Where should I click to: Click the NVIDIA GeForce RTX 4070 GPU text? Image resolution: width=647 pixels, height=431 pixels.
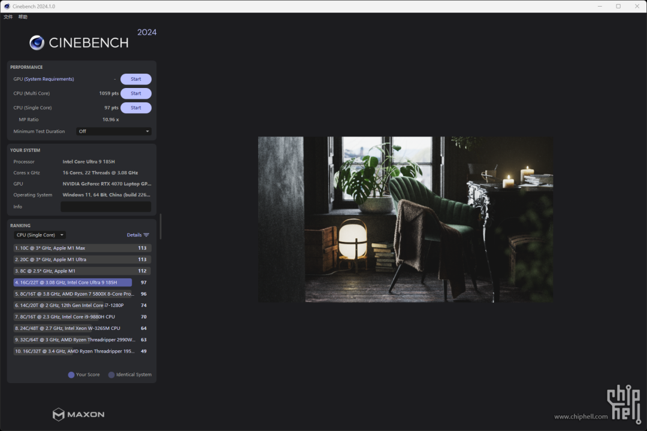tap(107, 184)
